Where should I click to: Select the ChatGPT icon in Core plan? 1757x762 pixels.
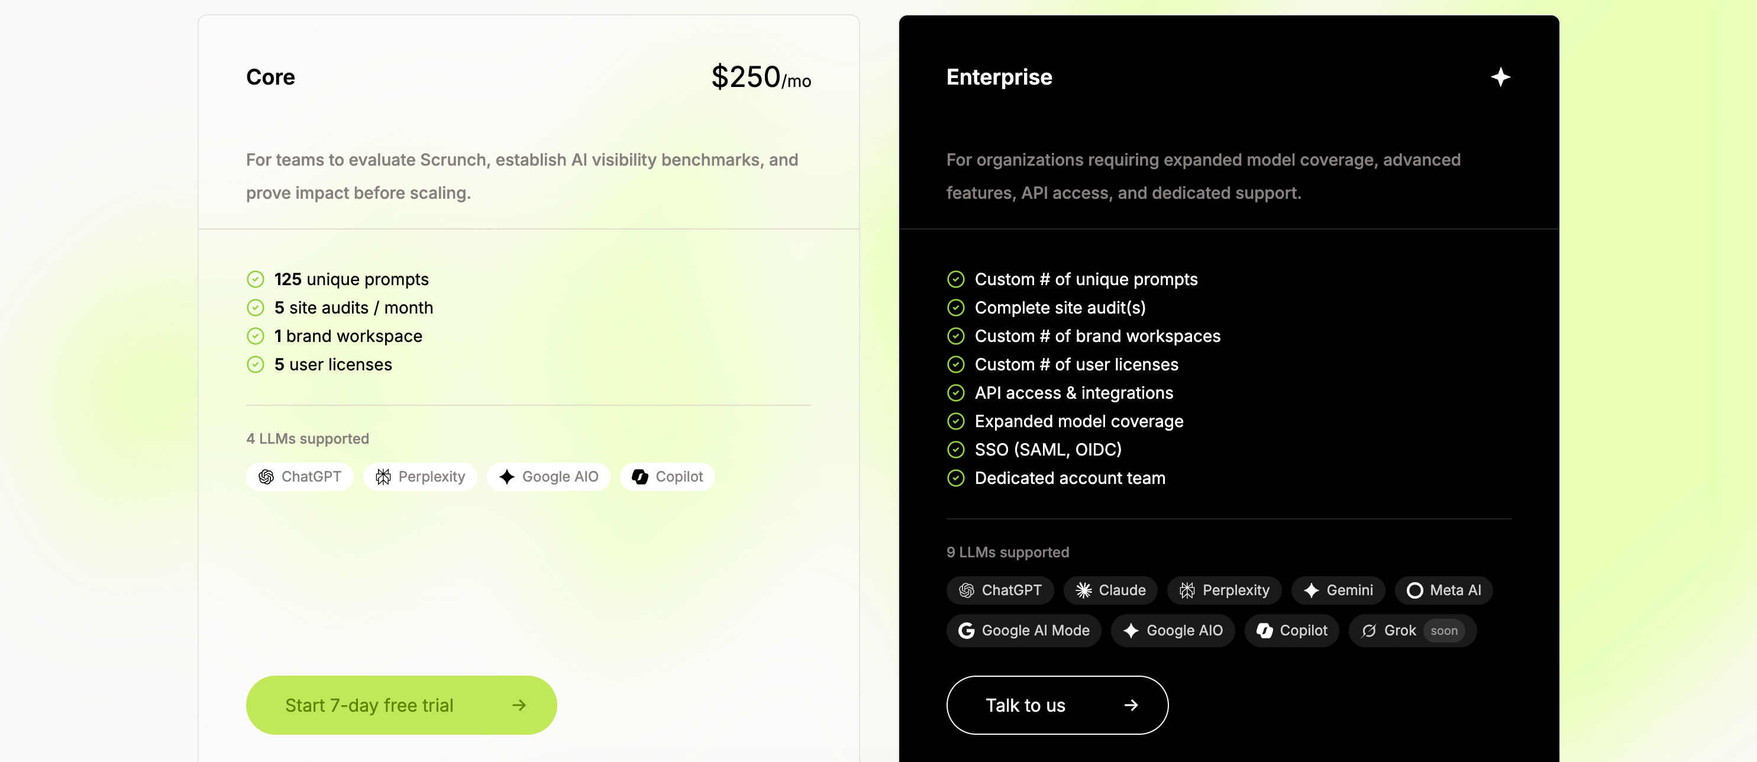click(266, 476)
